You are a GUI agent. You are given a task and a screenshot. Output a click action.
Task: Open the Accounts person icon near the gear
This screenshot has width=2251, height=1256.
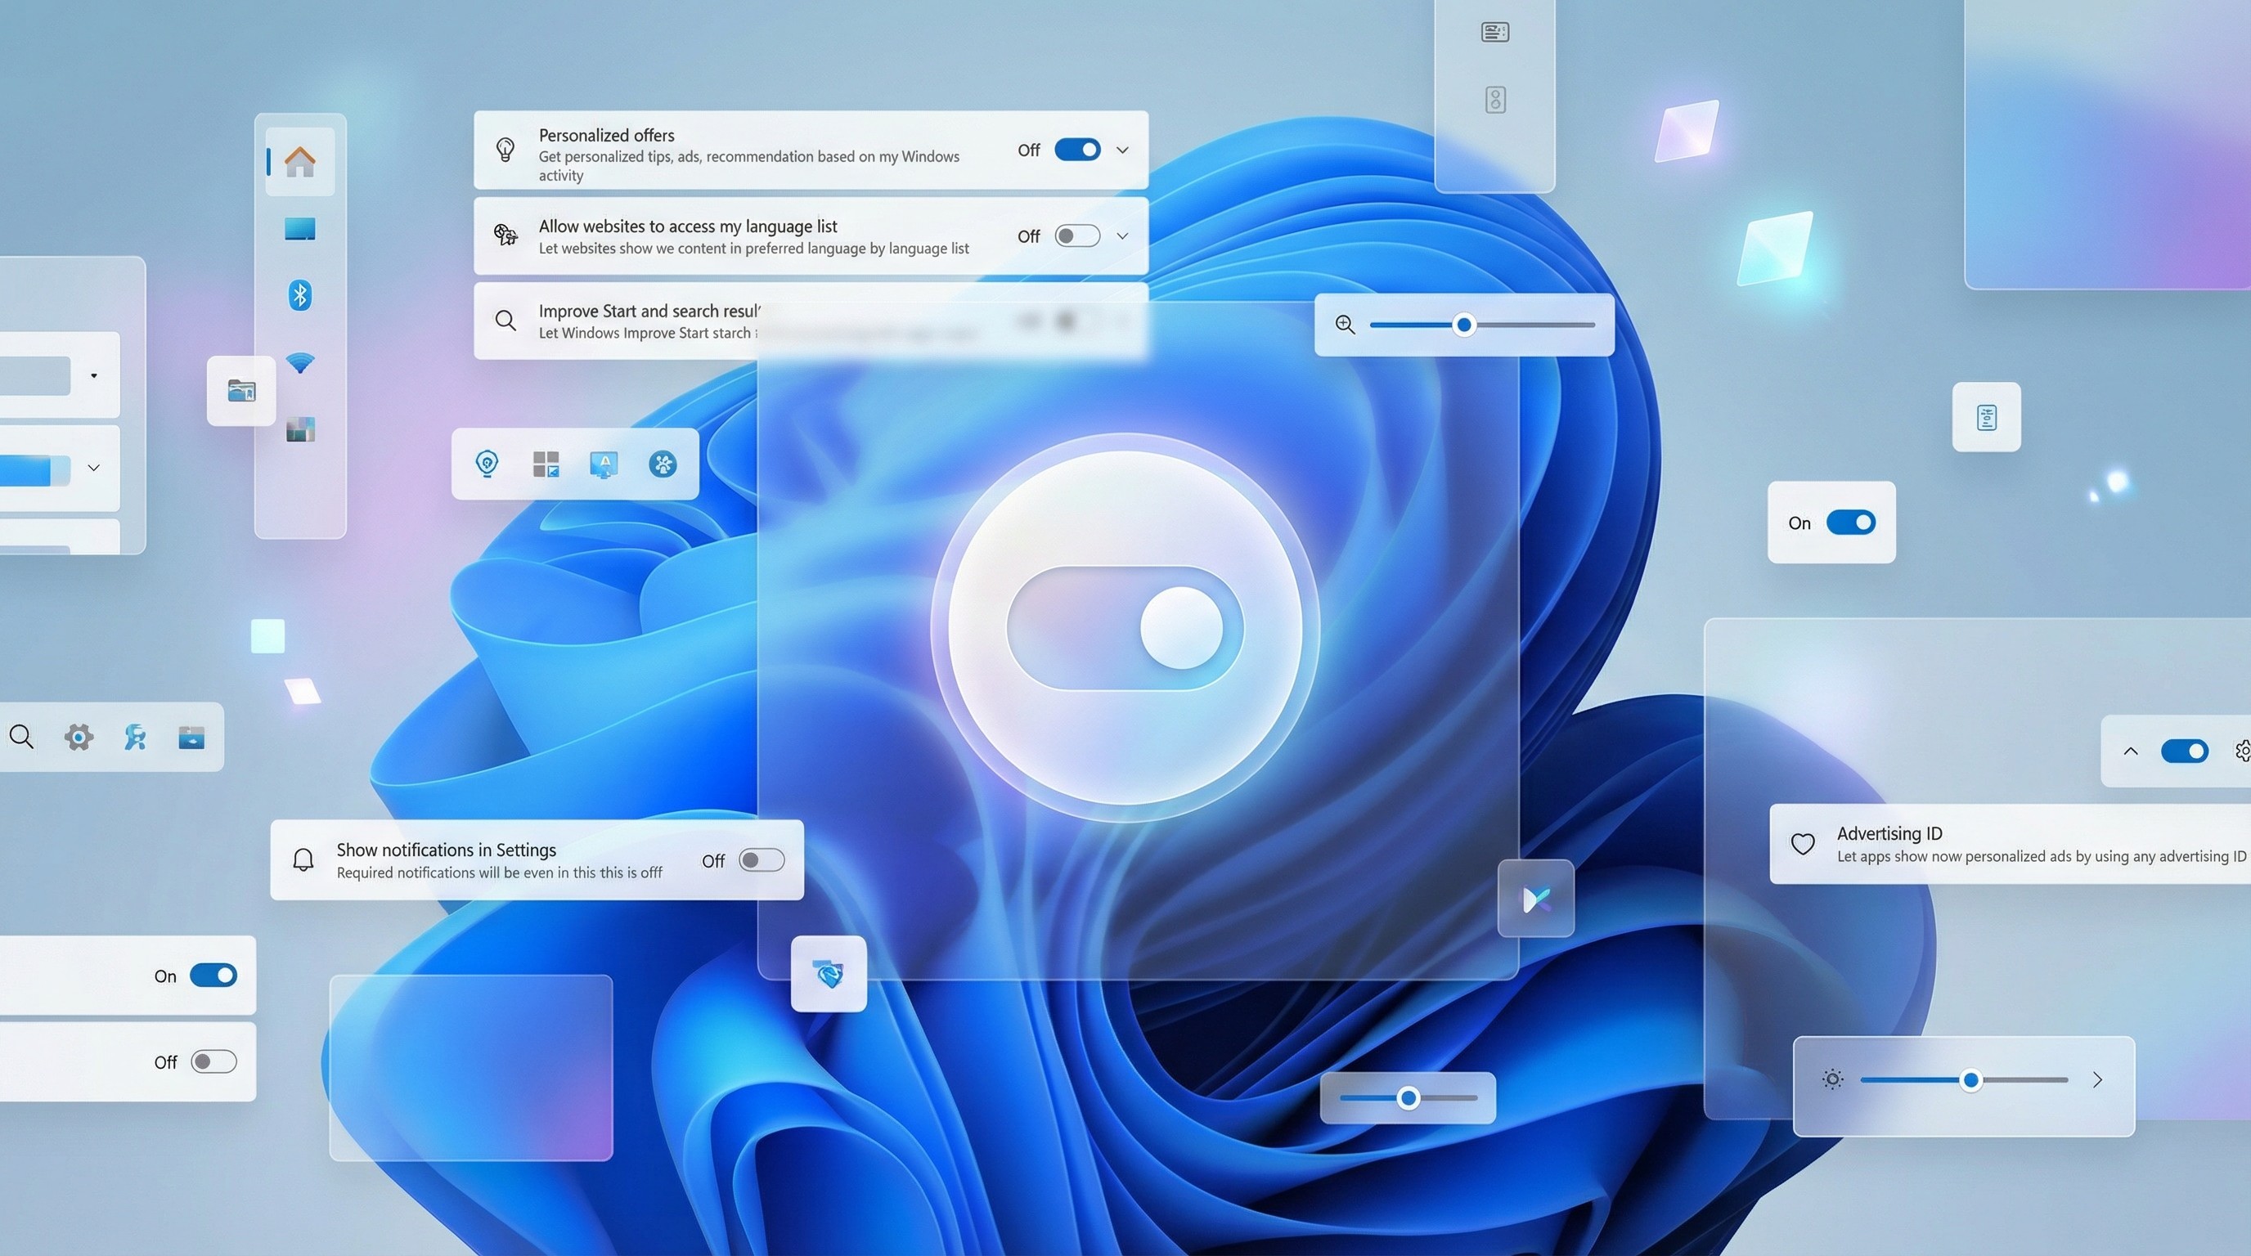tap(133, 736)
